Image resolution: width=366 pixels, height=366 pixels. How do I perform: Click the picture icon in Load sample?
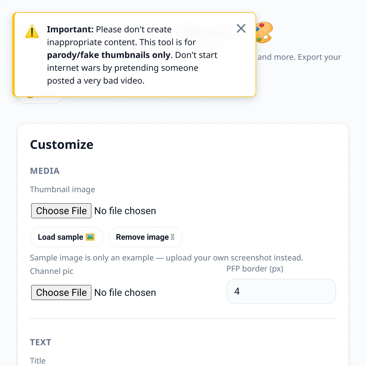tap(90, 237)
